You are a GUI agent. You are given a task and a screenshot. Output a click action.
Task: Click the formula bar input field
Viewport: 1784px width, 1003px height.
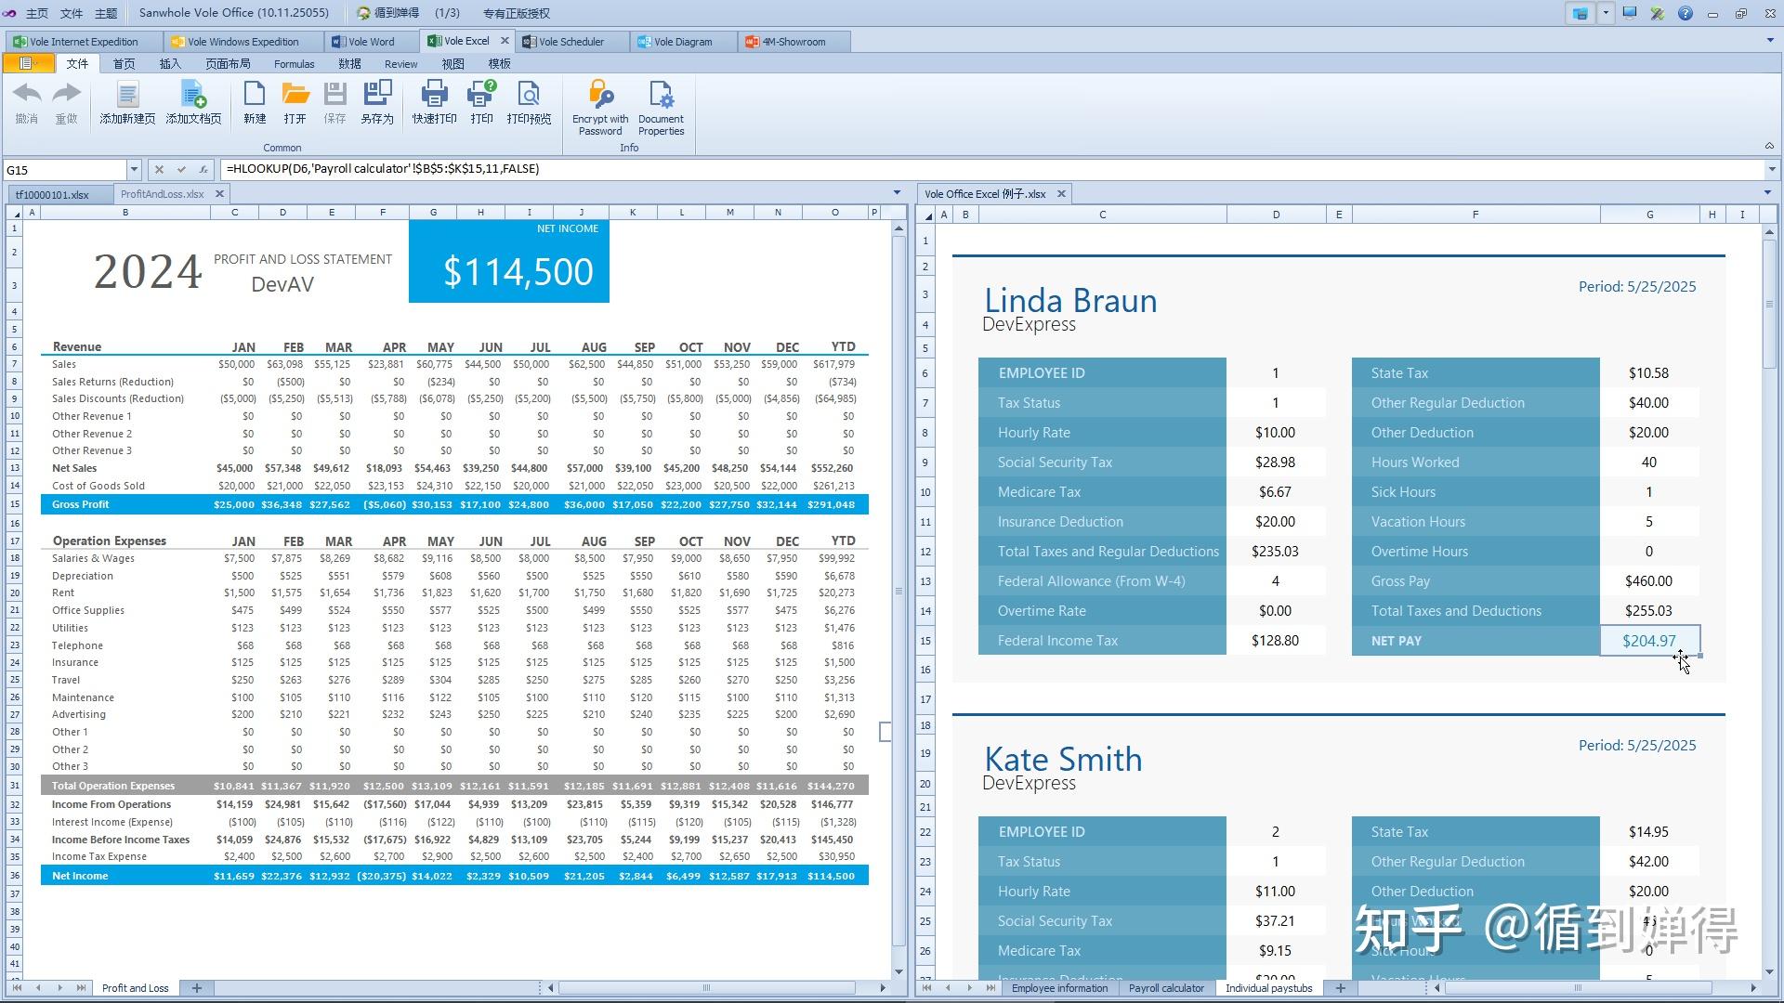(929, 169)
